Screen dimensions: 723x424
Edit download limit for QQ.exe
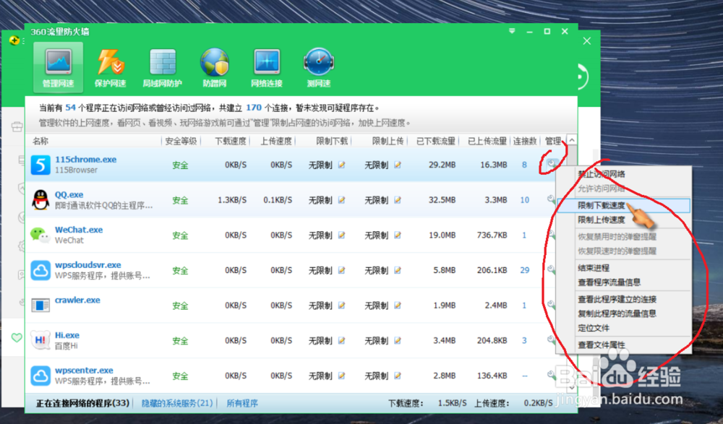click(342, 199)
